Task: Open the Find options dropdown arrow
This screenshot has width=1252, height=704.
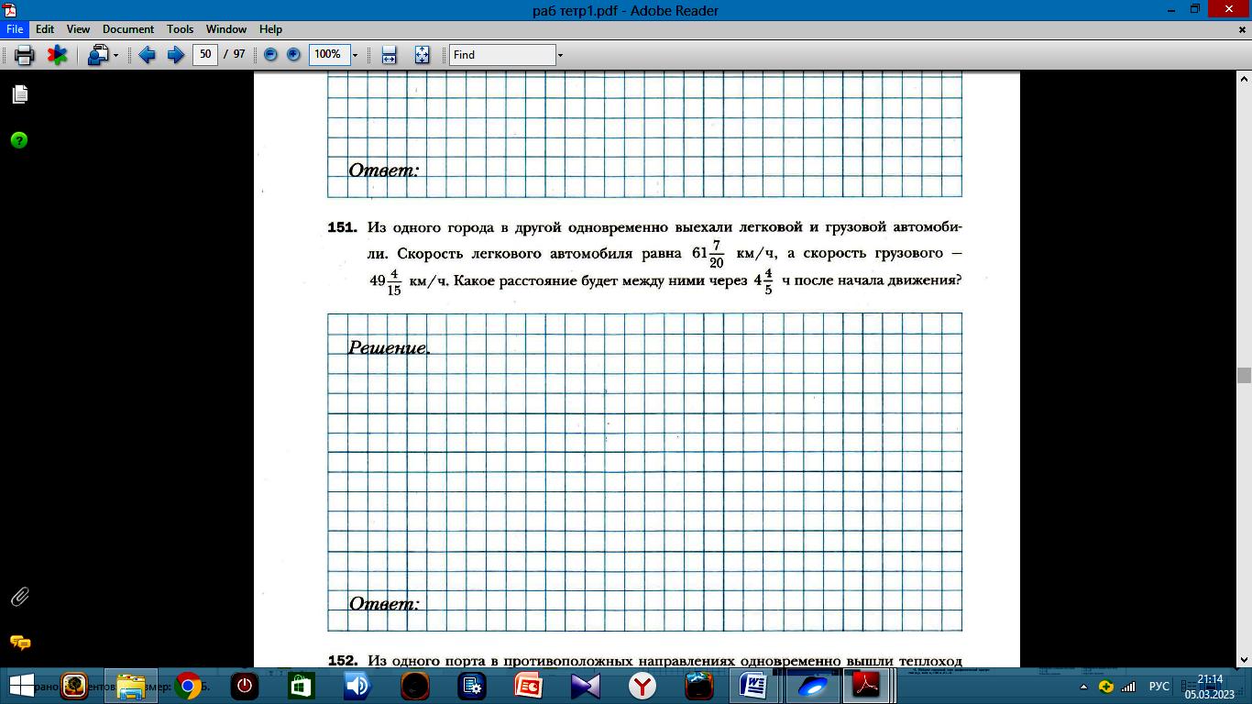Action: [x=560, y=55]
